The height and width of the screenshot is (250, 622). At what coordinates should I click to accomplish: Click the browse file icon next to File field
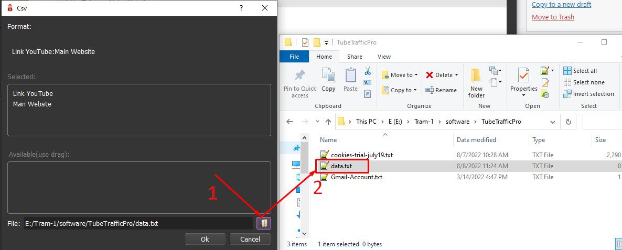coord(264,223)
